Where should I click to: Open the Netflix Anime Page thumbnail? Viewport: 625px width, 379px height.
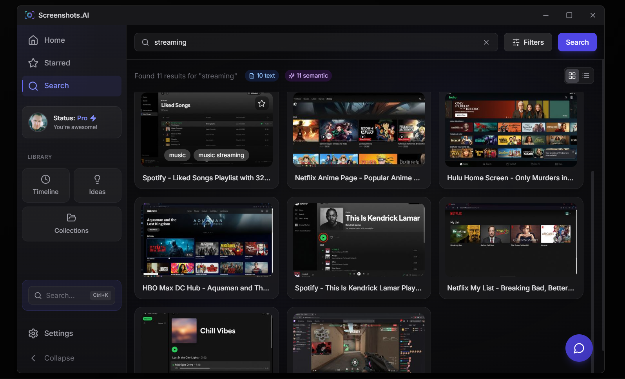(359, 130)
